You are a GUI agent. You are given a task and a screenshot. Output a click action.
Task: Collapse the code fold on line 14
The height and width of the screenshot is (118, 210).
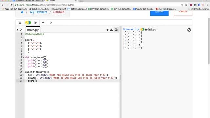click(x=23, y=72)
